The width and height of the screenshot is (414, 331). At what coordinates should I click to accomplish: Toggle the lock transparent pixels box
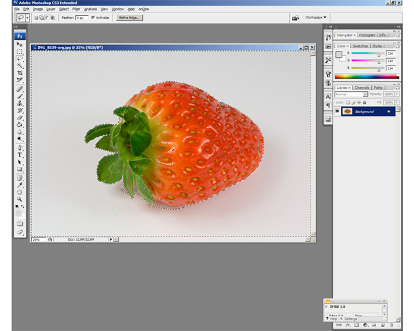(348, 101)
